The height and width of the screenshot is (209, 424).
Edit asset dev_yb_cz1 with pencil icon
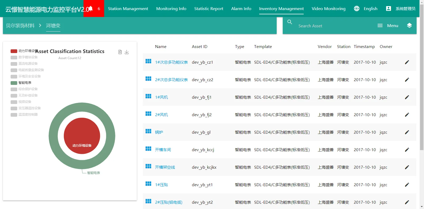coord(407,62)
